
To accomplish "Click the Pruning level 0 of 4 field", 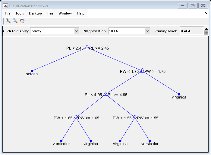I will [191, 31].
